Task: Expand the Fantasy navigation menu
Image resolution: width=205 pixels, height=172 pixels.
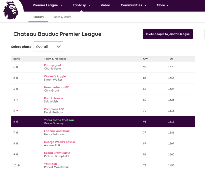Action: (x=81, y=5)
